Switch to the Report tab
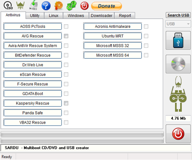Screen dimensions: 192x160 pyautogui.click(x=125, y=15)
